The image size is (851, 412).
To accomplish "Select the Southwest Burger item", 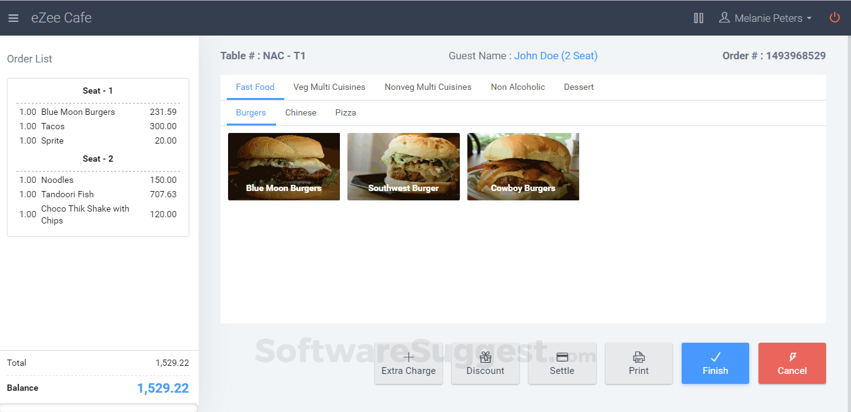I will (403, 167).
